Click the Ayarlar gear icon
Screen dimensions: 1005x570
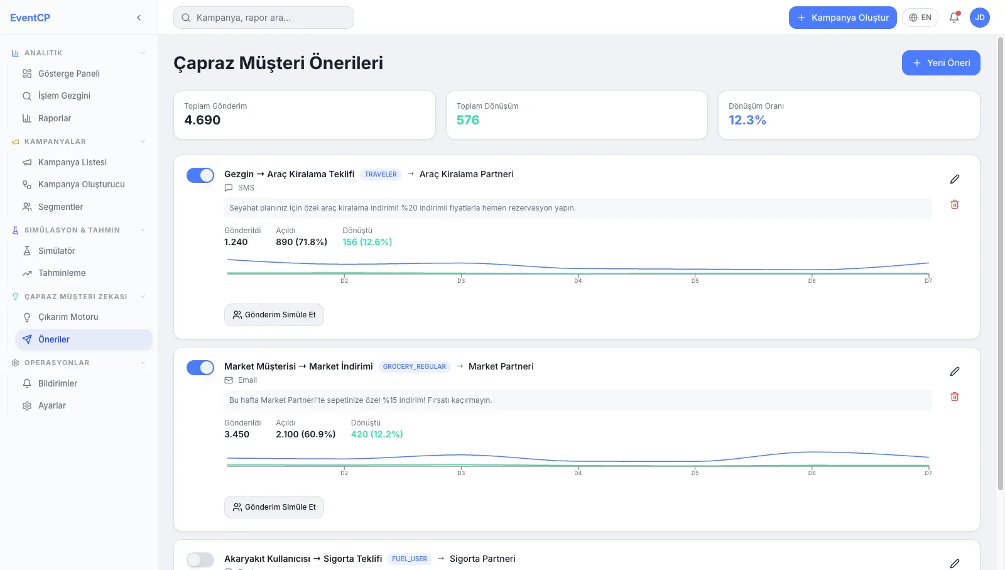[27, 405]
